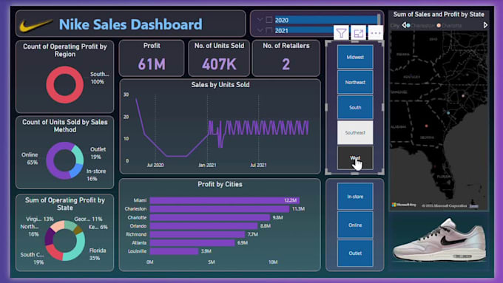Expand the 2021 year chevron

pyautogui.click(x=260, y=30)
